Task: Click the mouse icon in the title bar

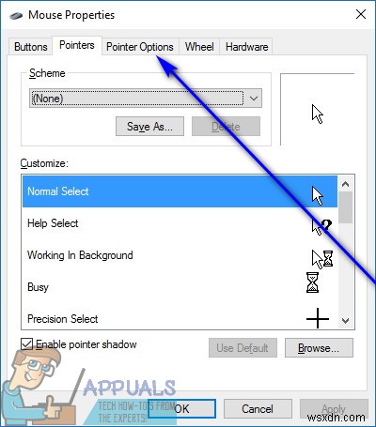Action: pos(16,15)
